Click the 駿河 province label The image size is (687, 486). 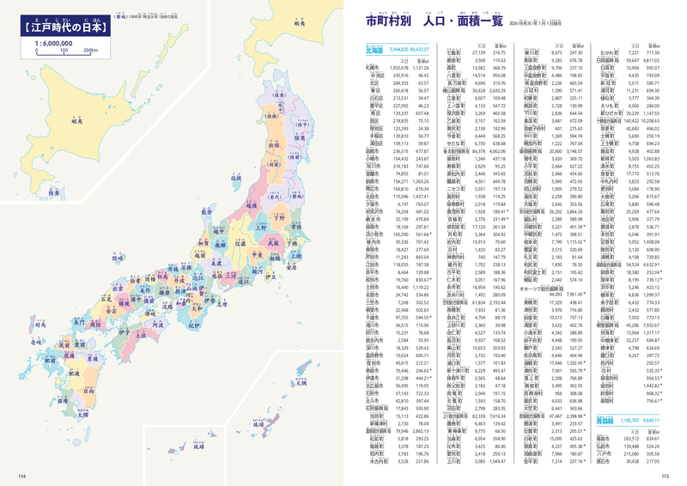coord(258,271)
